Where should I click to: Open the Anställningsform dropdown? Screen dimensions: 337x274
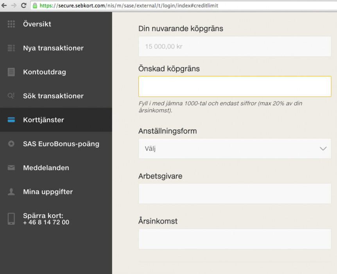tap(235, 149)
